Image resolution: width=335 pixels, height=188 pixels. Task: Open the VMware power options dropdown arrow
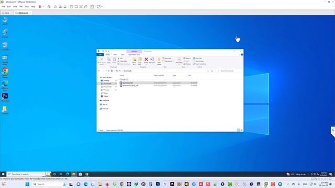coord(43,7)
